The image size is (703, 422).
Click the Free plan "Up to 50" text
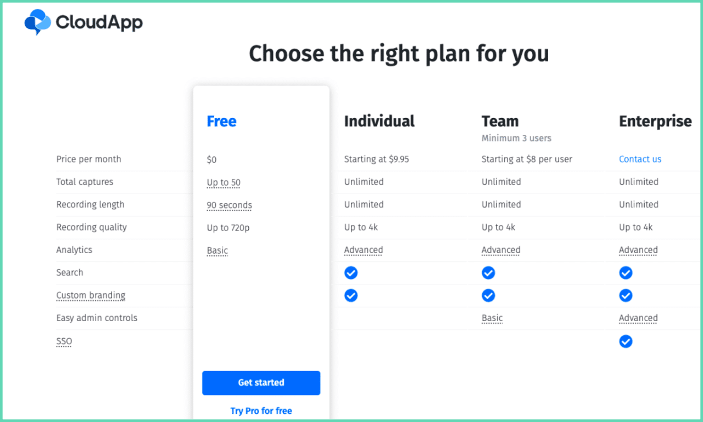224,183
